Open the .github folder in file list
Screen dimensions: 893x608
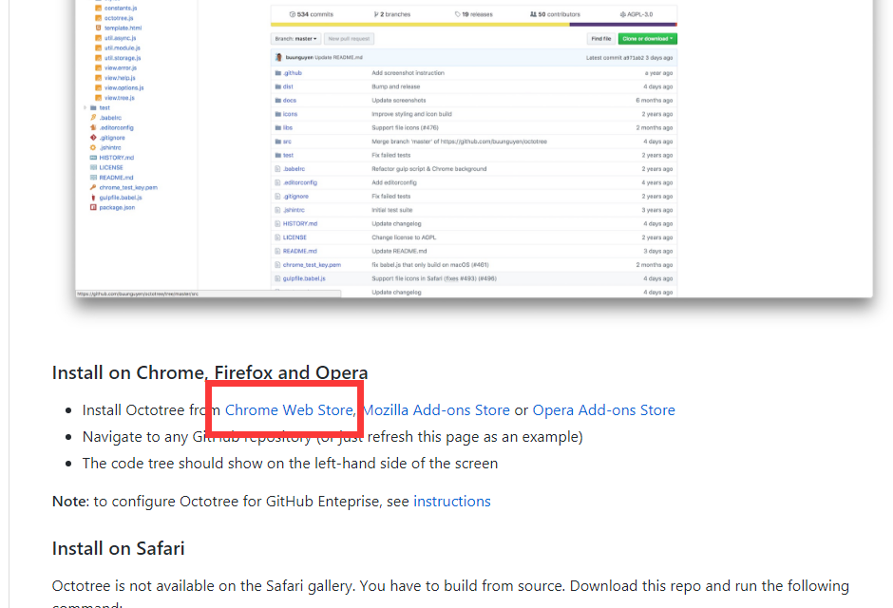(293, 73)
